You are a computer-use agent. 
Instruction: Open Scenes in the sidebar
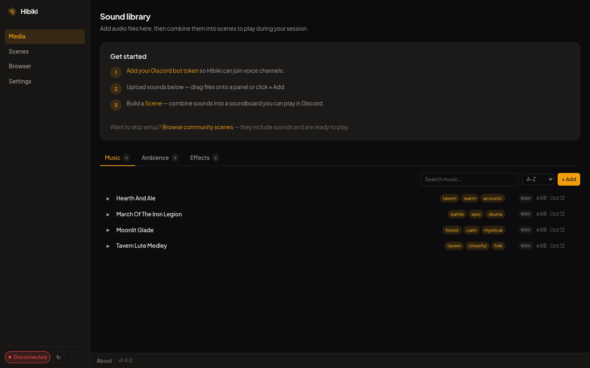pyautogui.click(x=45, y=52)
